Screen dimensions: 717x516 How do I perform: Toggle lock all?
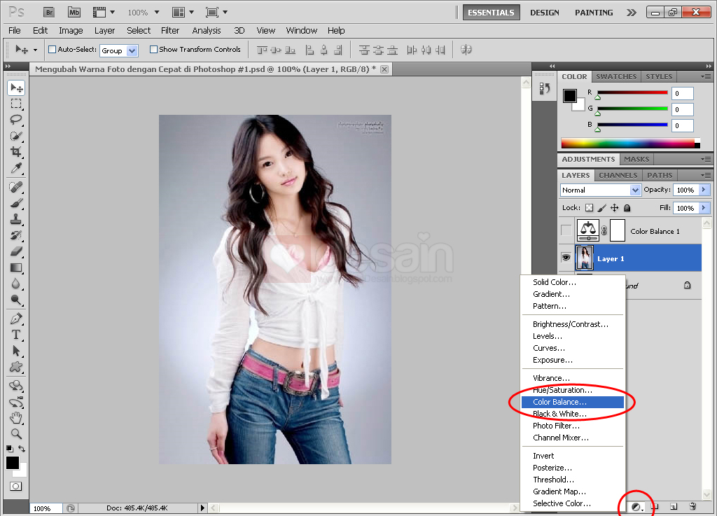[x=627, y=208]
